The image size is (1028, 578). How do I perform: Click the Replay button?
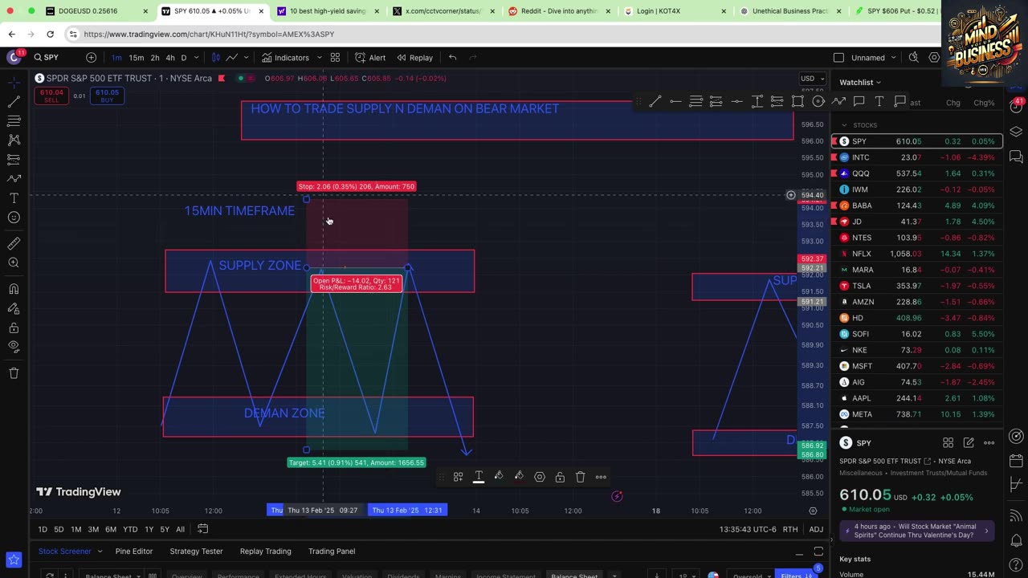[x=414, y=58]
